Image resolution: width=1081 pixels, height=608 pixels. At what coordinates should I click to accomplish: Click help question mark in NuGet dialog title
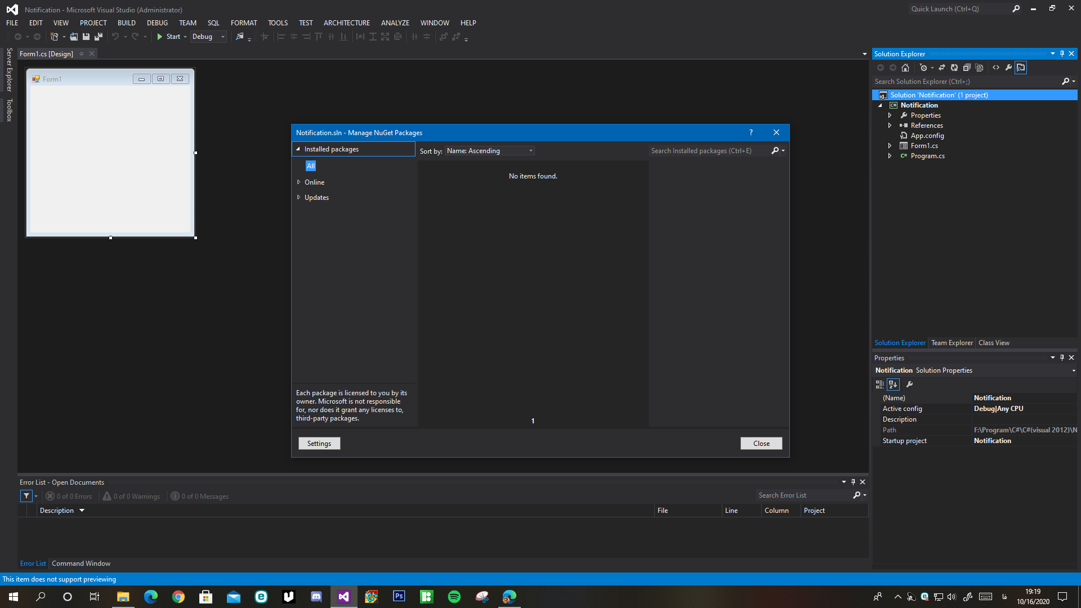(x=751, y=133)
